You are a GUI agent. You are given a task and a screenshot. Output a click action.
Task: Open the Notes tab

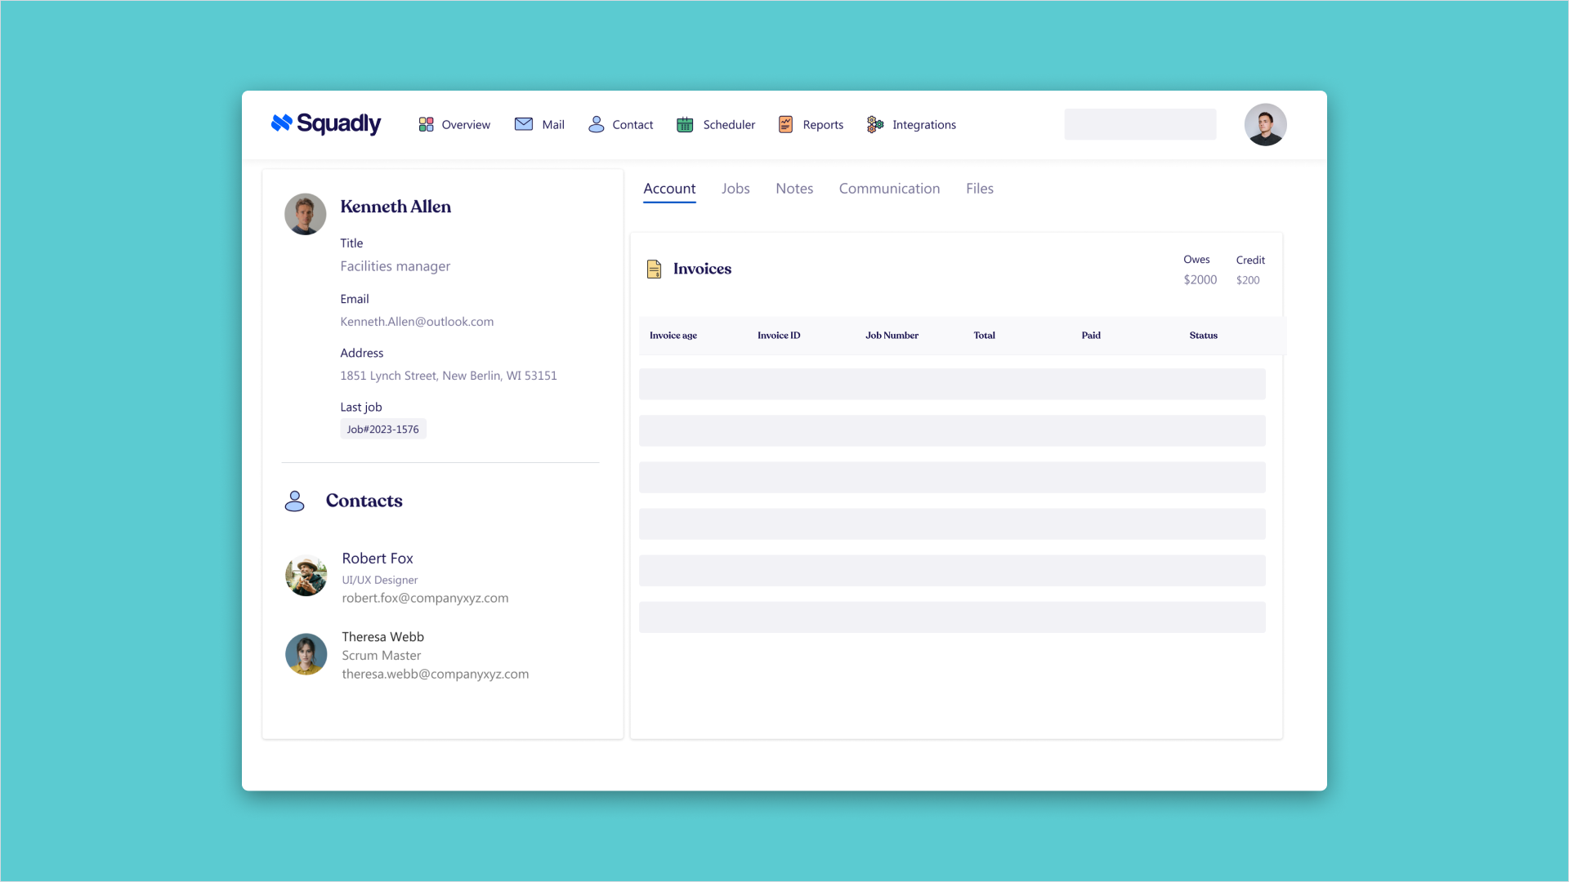tap(793, 189)
